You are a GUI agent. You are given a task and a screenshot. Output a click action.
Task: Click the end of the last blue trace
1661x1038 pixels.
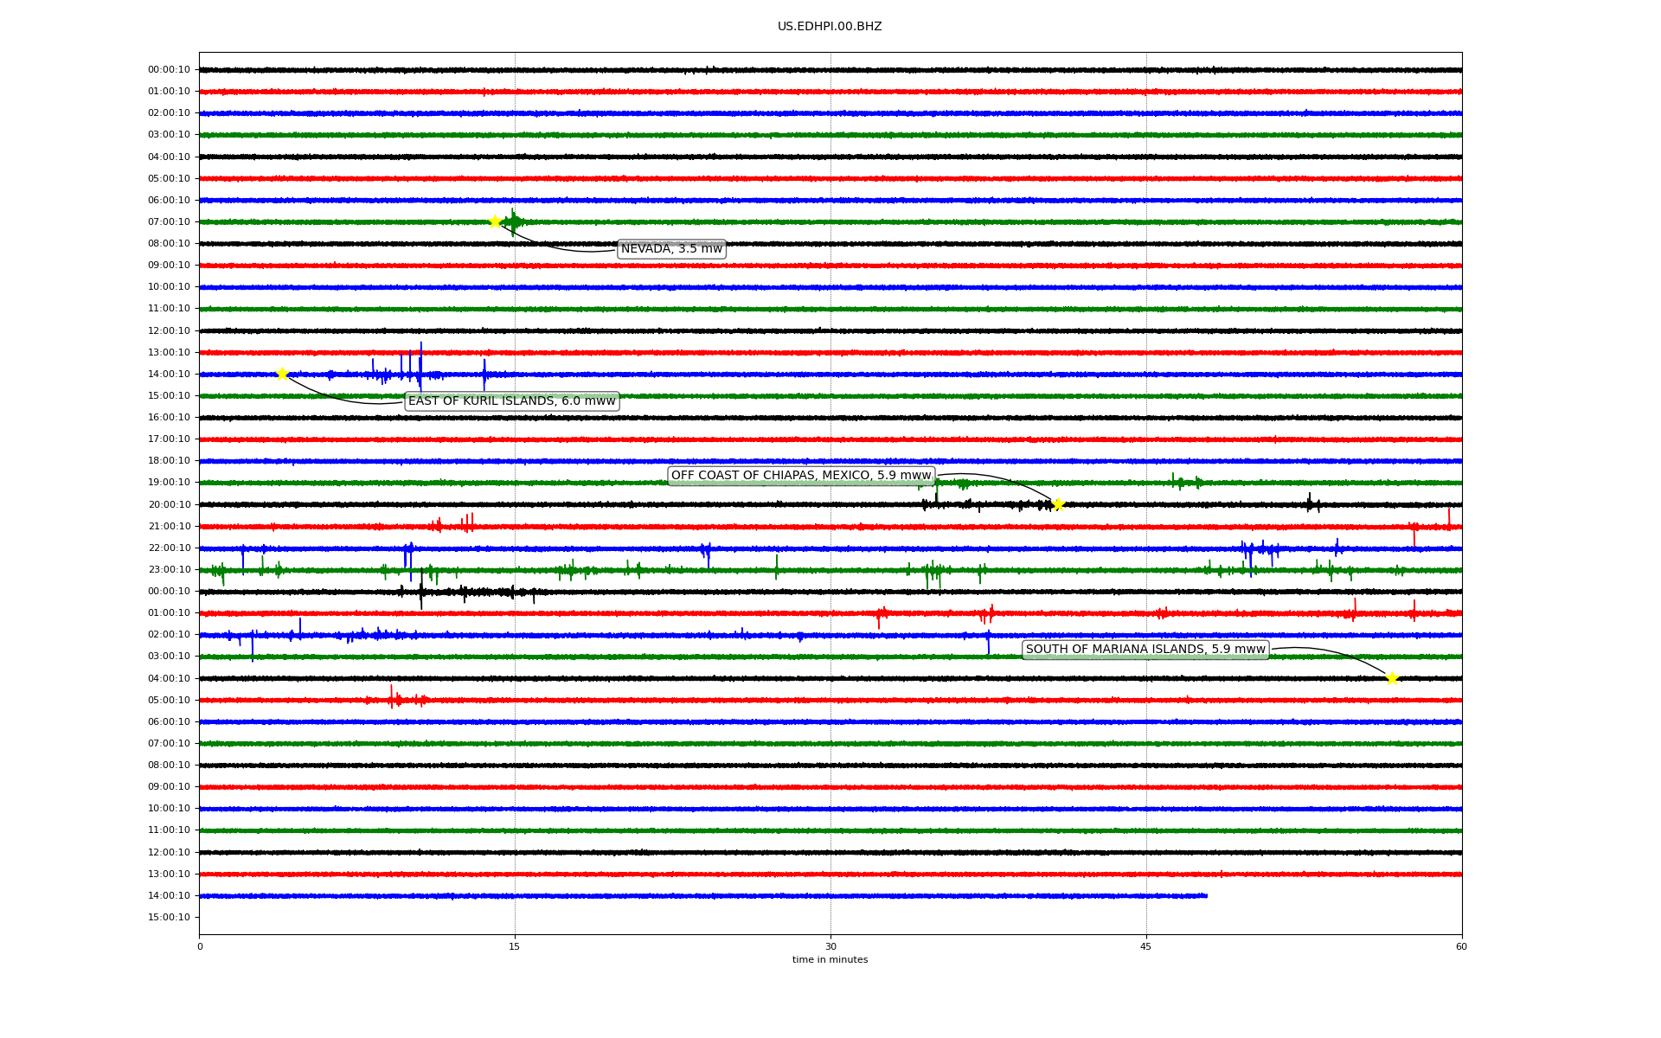click(1206, 896)
